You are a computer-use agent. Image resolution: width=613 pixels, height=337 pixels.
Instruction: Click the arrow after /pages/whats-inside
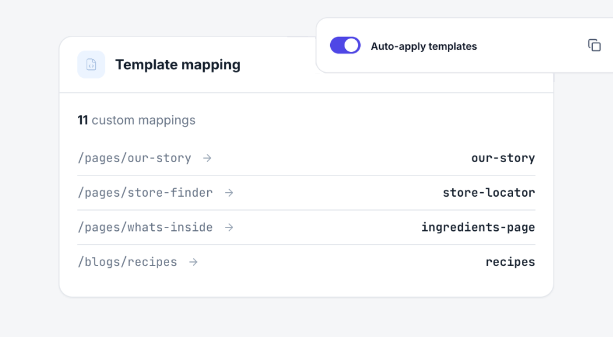point(229,227)
